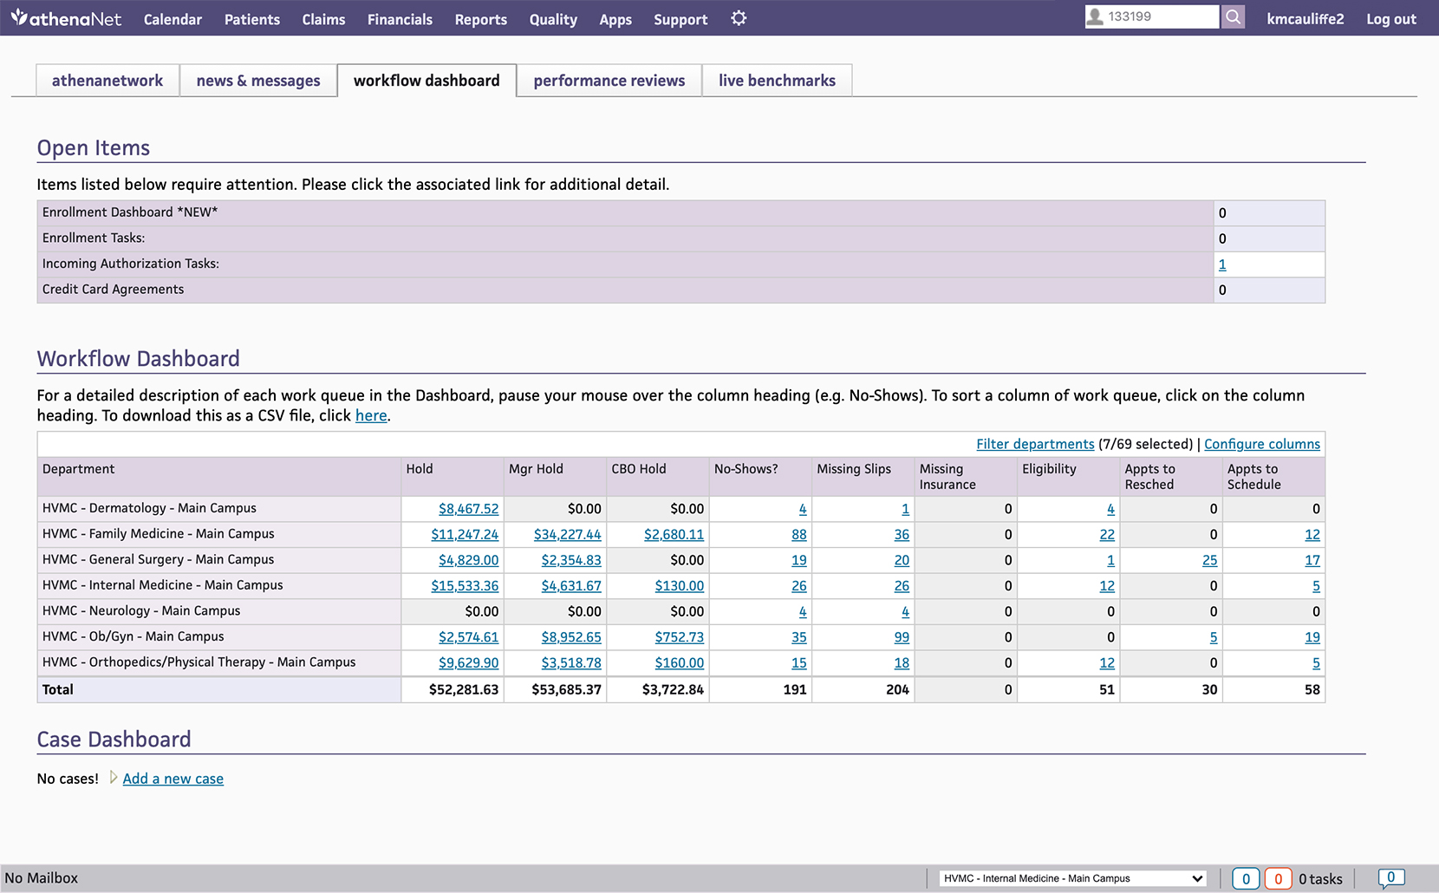The width and height of the screenshot is (1439, 893).
Task: Click the chat bubble icon in status bar
Action: pos(1391,878)
